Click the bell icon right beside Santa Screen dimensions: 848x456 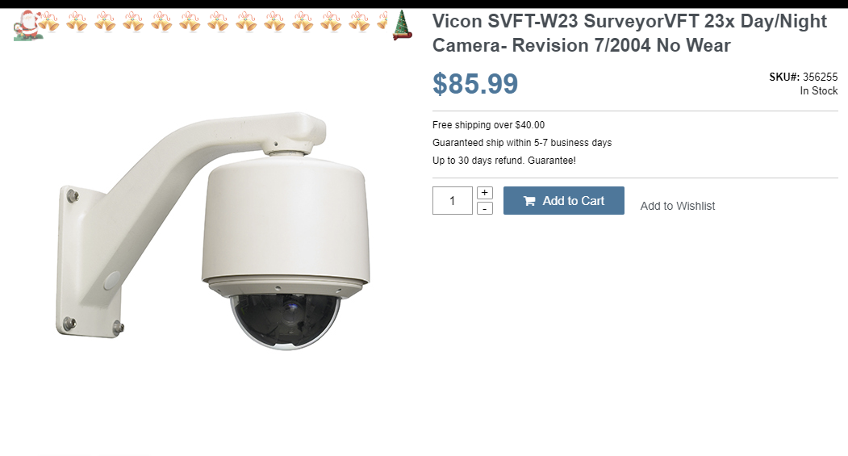pos(48,22)
